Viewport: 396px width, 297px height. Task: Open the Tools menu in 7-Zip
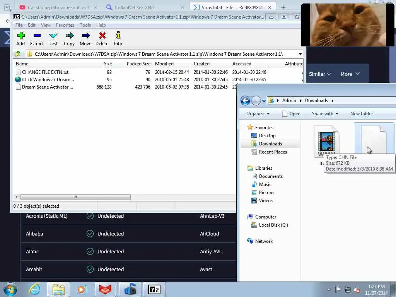tap(85, 25)
